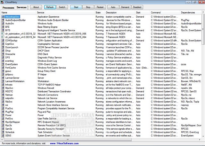Select the PcaSvc service name
The height and width of the screenshot is (146, 205).
(9, 108)
